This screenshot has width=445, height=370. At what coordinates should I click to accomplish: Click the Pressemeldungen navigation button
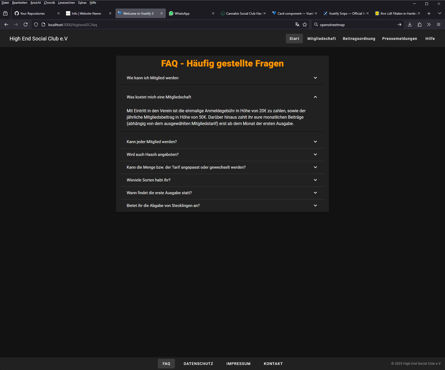pos(399,39)
